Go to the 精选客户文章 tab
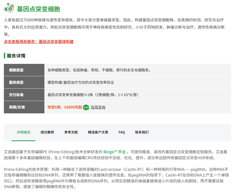The image size is (237, 194). (98, 132)
